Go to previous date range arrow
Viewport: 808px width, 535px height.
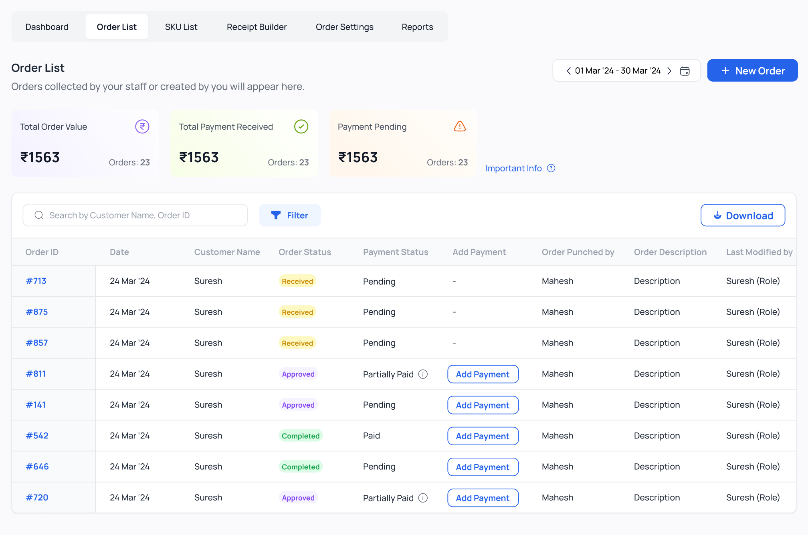pyautogui.click(x=568, y=71)
